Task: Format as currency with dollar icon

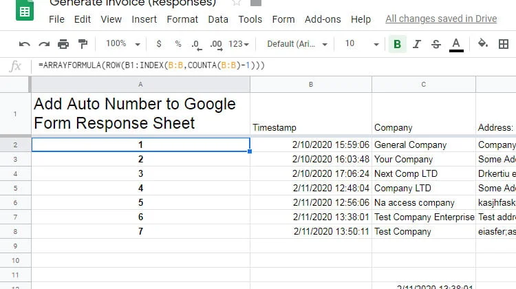Action: (x=159, y=44)
